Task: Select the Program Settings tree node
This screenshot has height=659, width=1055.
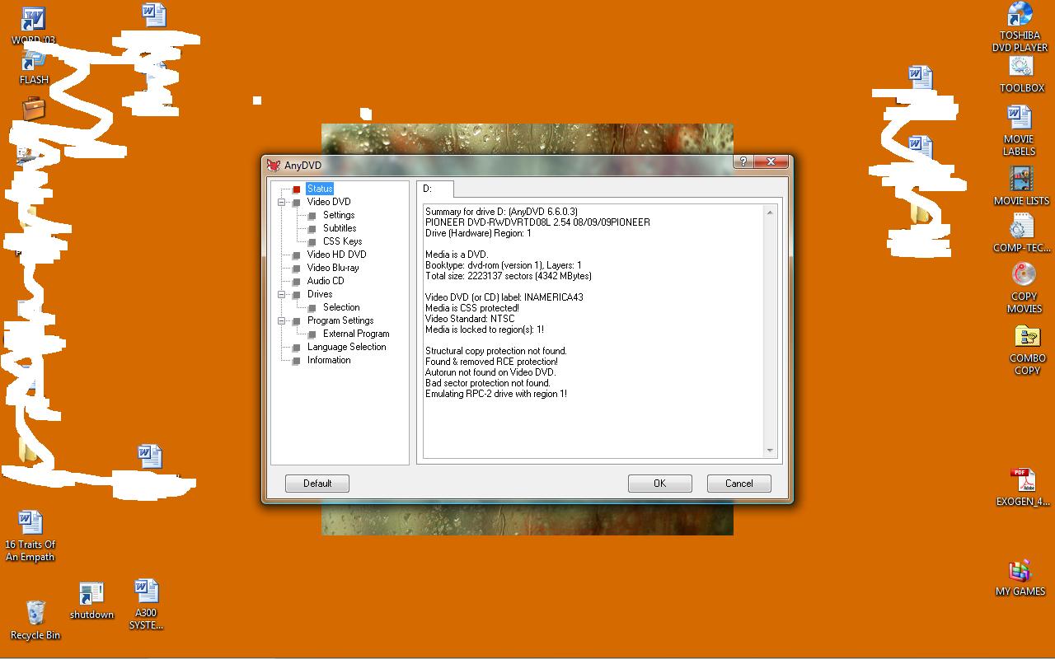Action: tap(340, 320)
